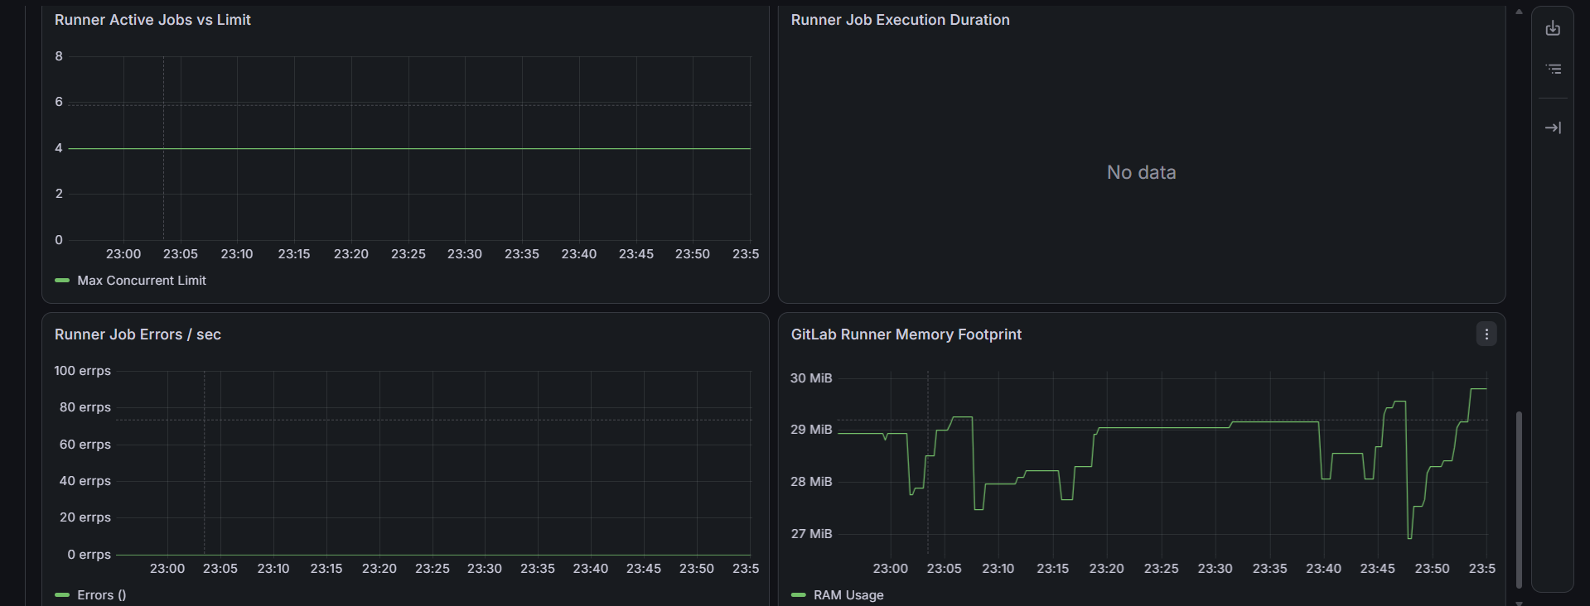Click the "40 errps" axis label
1590x606 pixels.
point(85,481)
